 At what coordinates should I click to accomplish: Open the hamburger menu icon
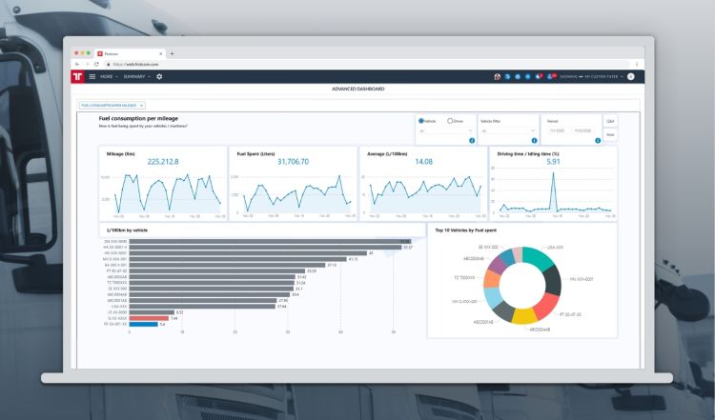(92, 76)
